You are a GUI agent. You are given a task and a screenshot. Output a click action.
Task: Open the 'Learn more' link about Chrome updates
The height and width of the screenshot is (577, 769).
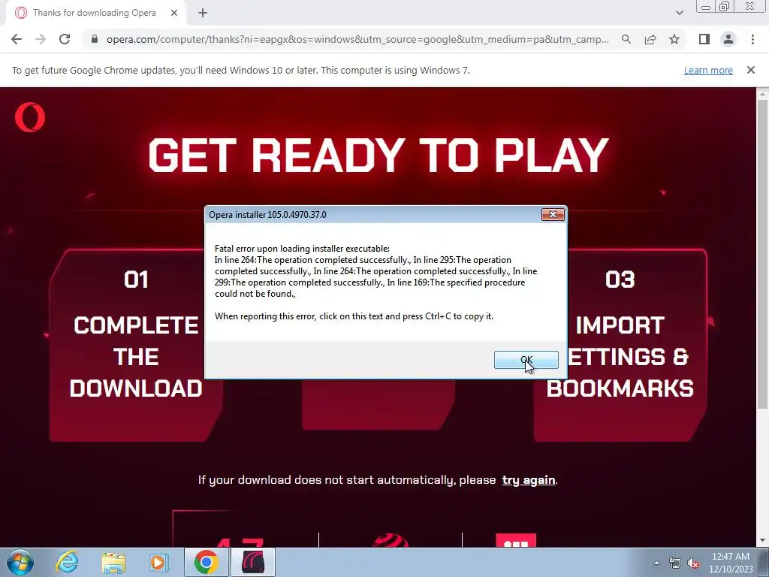click(x=708, y=70)
